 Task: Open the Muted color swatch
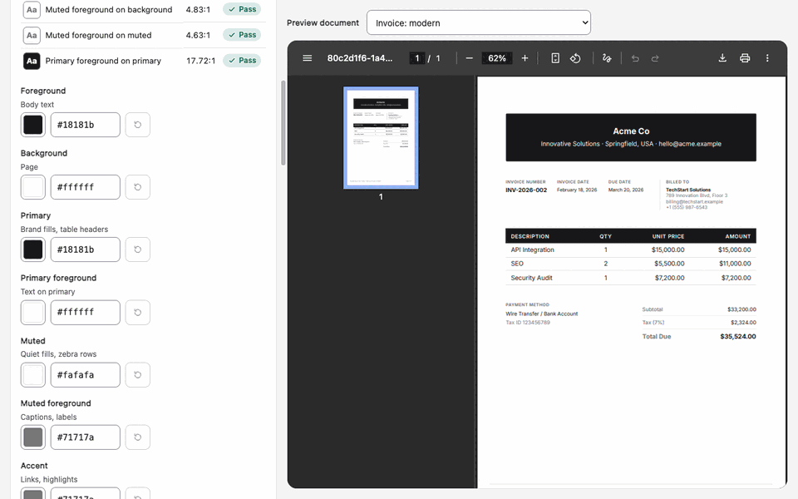point(33,375)
